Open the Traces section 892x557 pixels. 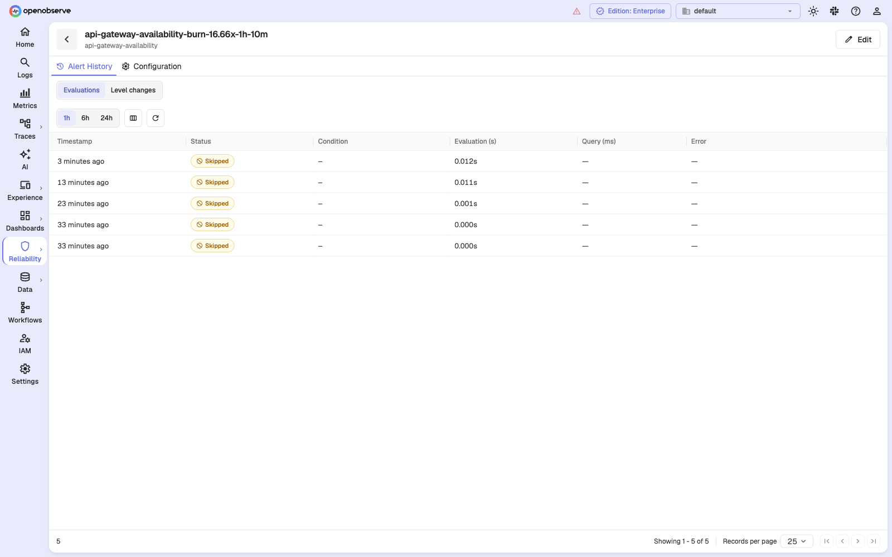(x=25, y=129)
